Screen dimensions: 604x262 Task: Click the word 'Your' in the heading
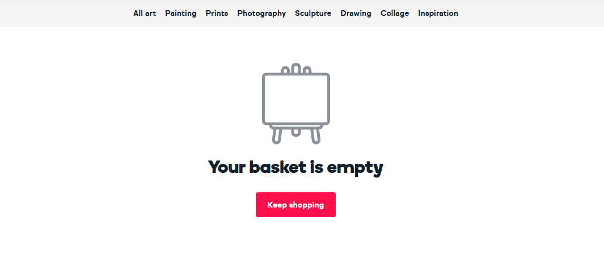(226, 167)
